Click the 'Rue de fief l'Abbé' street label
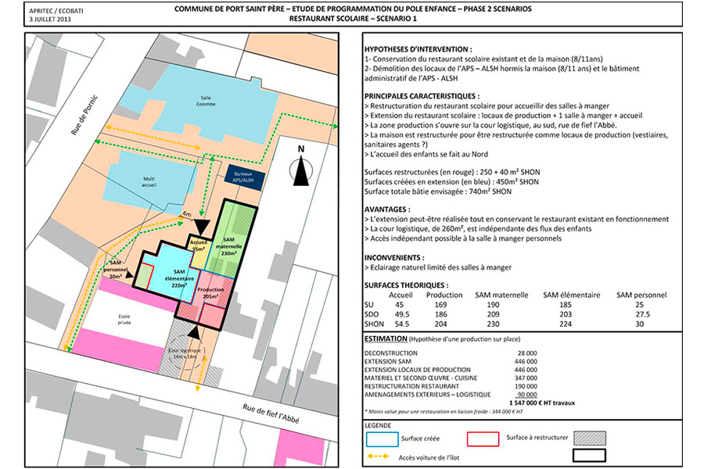This screenshot has height=469, width=704. point(271,414)
